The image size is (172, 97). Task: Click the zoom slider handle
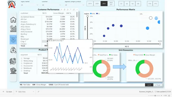[x=155, y=96]
